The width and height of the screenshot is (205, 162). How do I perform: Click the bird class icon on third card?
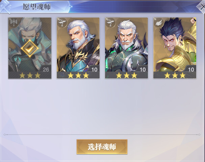click(110, 23)
